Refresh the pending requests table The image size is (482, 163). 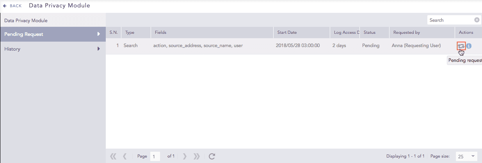[212, 156]
